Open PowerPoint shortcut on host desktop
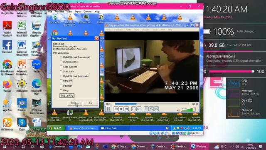 (22, 67)
